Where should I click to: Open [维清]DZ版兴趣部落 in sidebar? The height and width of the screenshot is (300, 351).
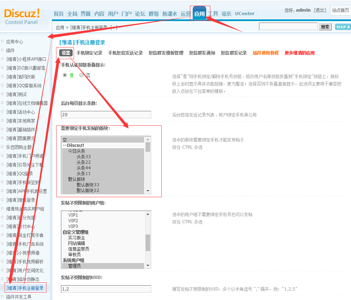pyautogui.click(x=26, y=68)
